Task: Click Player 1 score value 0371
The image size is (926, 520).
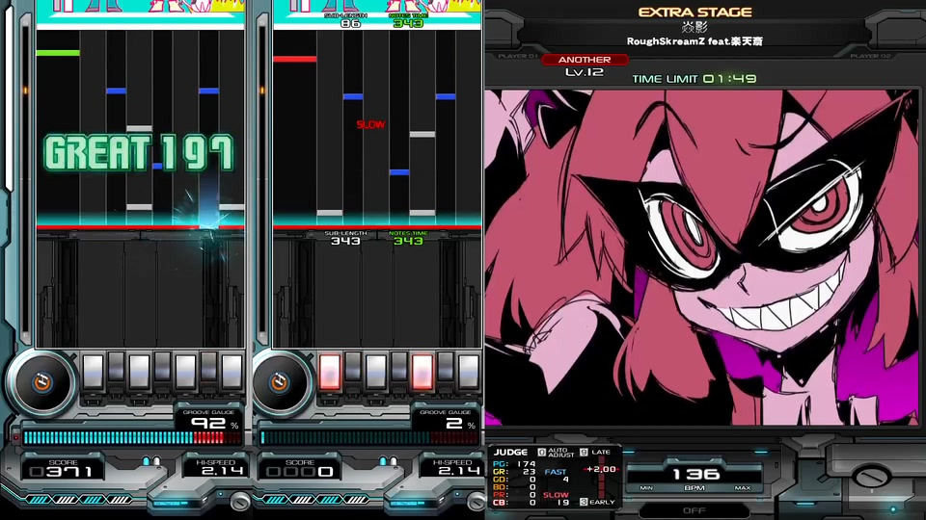Action: click(x=62, y=472)
